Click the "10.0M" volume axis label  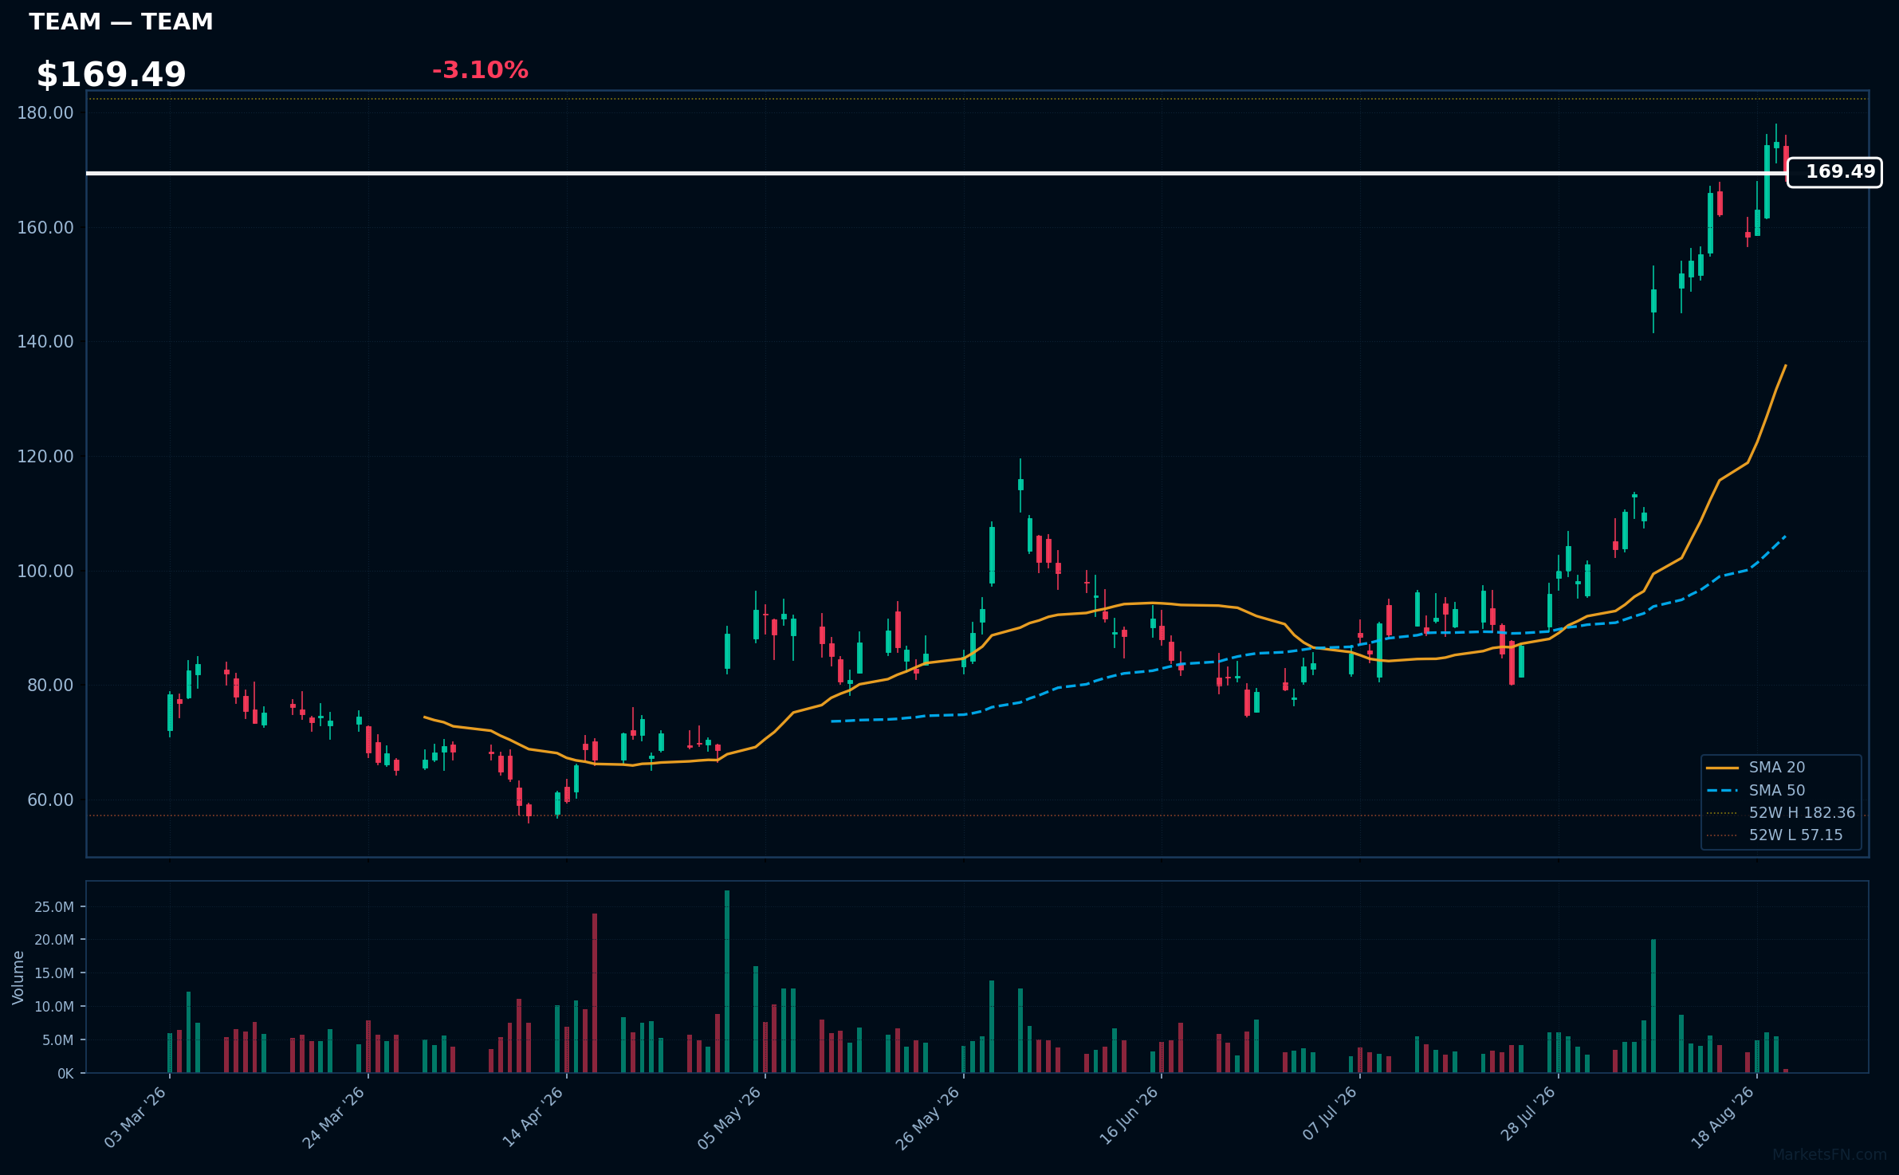point(54,1007)
